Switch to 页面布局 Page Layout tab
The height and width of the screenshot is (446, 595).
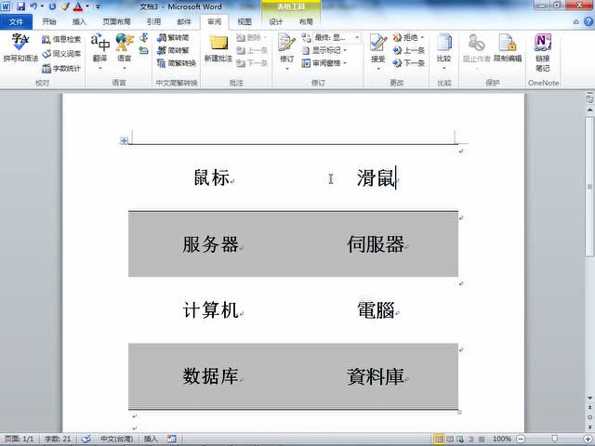(x=116, y=22)
